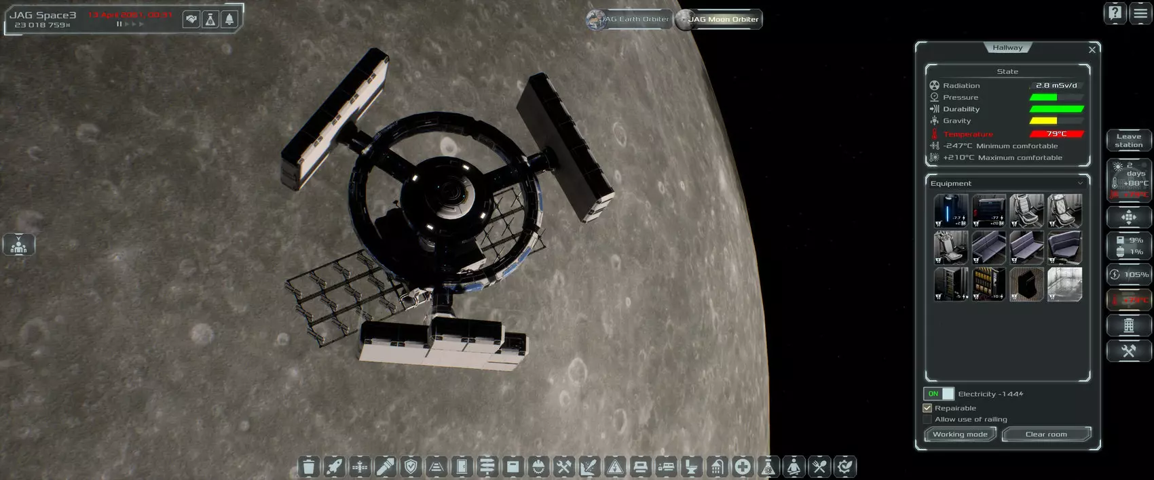Open the signpost category
This screenshot has height=480, width=1154.
coord(487,466)
